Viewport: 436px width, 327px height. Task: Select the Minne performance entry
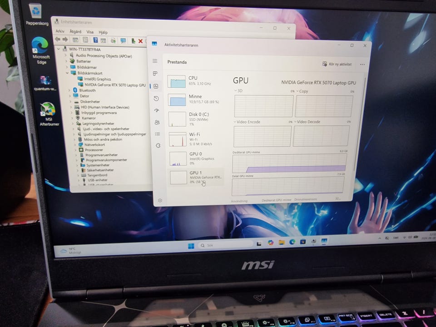point(196,99)
